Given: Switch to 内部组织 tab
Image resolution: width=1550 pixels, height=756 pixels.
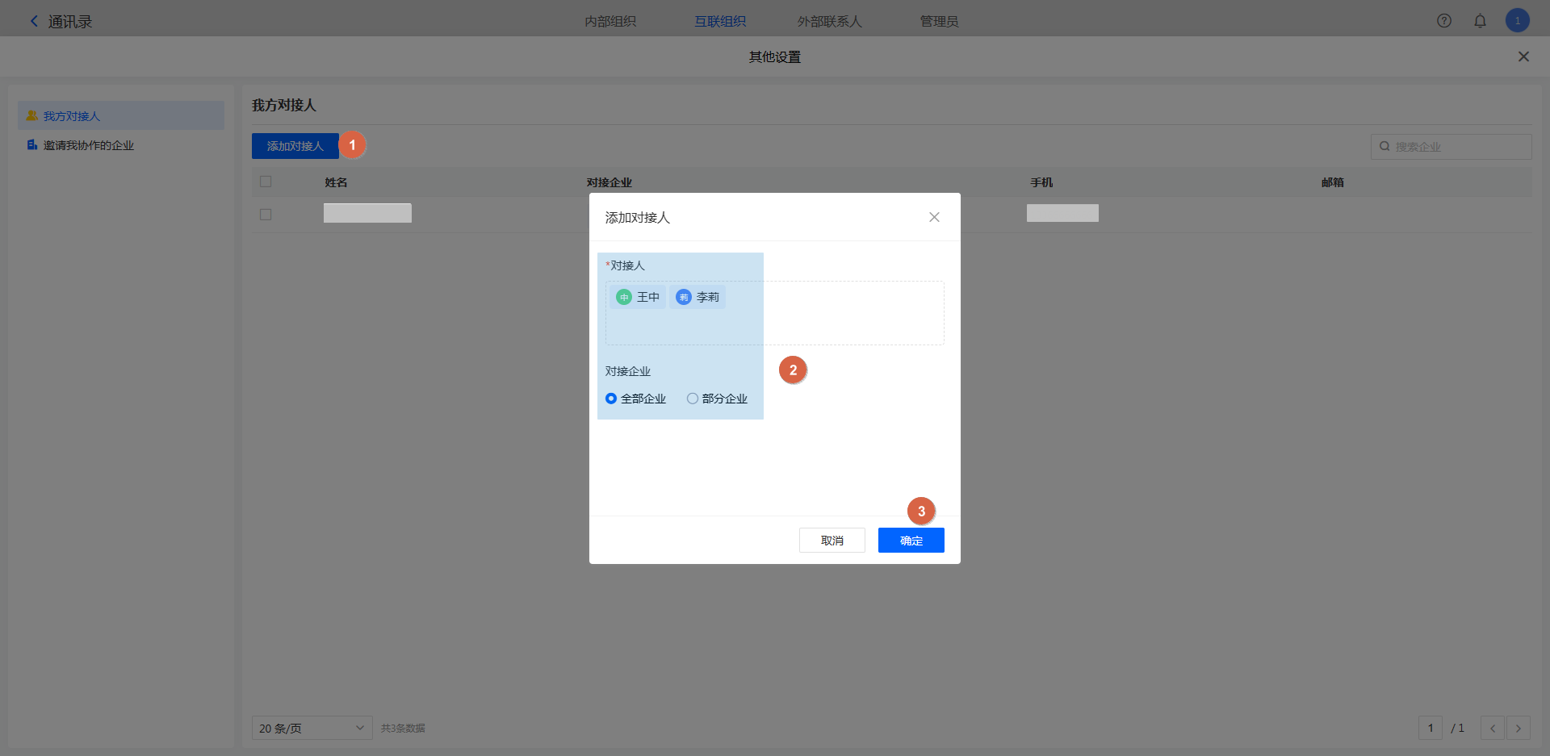Looking at the screenshot, I should click(x=610, y=22).
